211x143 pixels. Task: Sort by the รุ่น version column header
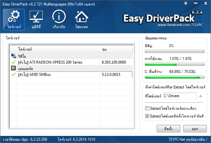pyautogui.click(x=116, y=49)
